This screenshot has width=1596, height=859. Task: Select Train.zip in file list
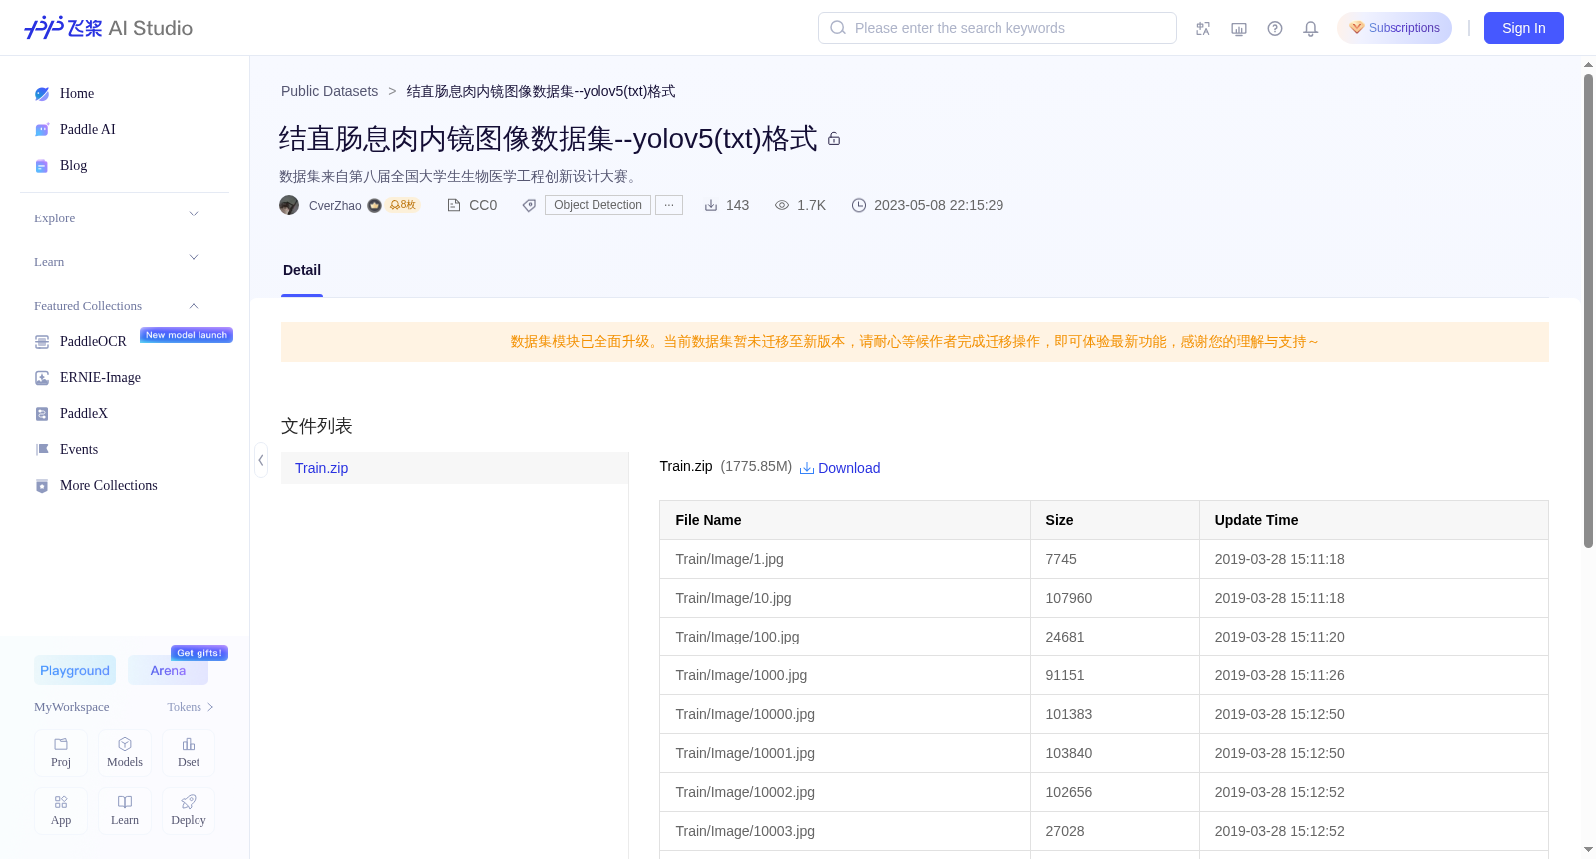tap(455, 468)
